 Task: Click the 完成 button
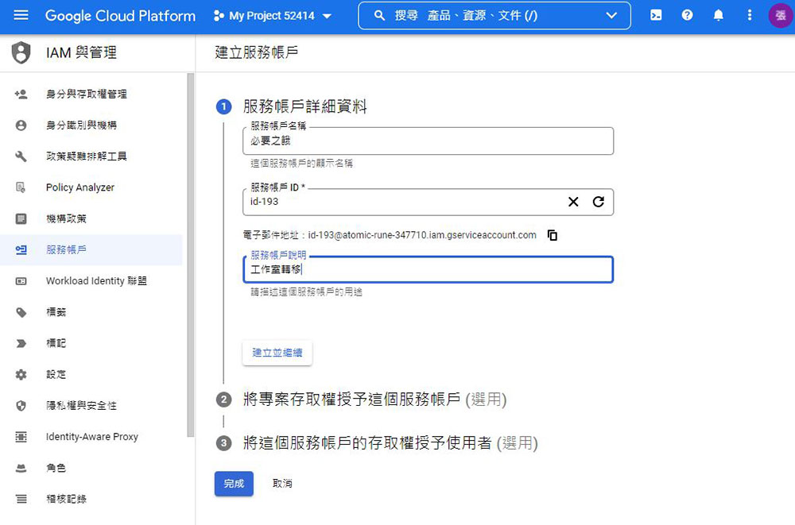coord(234,484)
